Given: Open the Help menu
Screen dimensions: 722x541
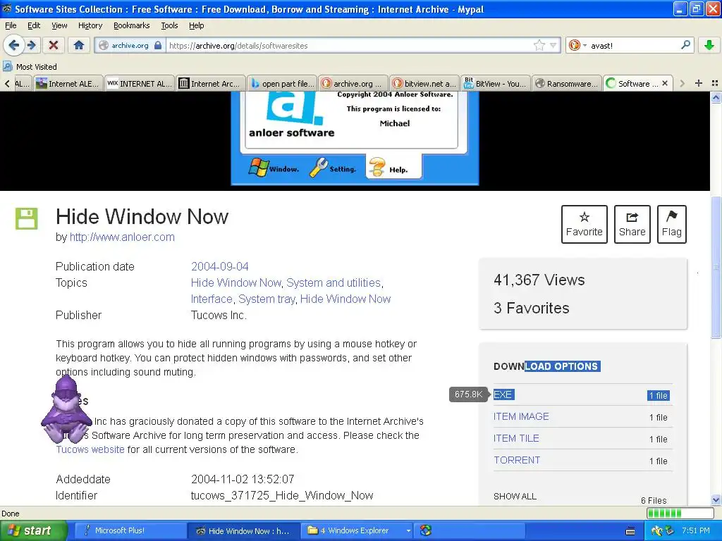Looking at the screenshot, I should coord(196,25).
